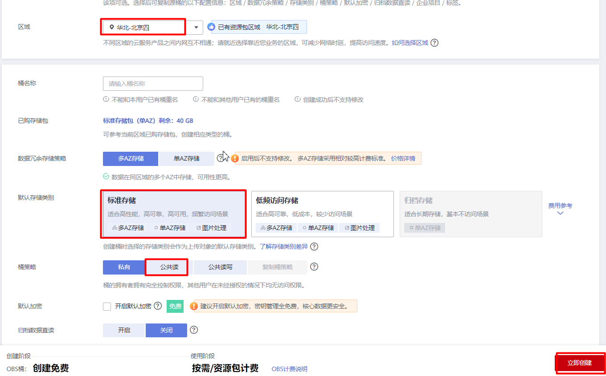Click the help icon after 了解存储类别差异

click(314, 247)
